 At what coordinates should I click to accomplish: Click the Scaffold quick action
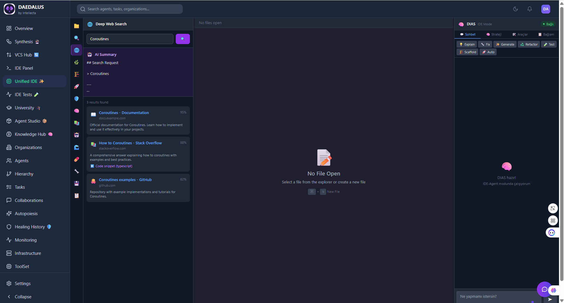click(467, 52)
